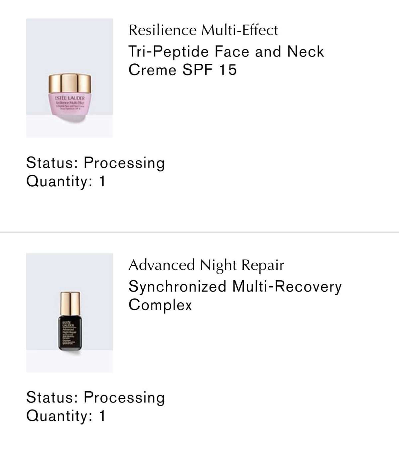Tap the white label on black serum bottle

(69, 333)
